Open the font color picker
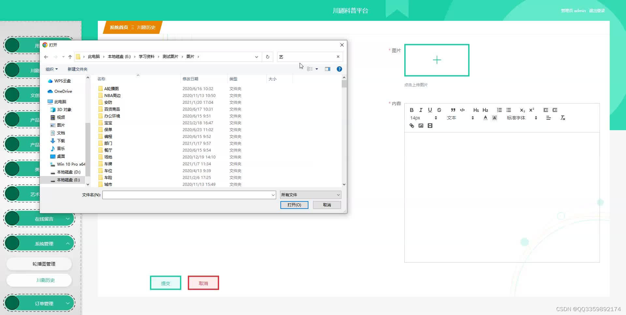This screenshot has width=626, height=315. tap(485, 118)
